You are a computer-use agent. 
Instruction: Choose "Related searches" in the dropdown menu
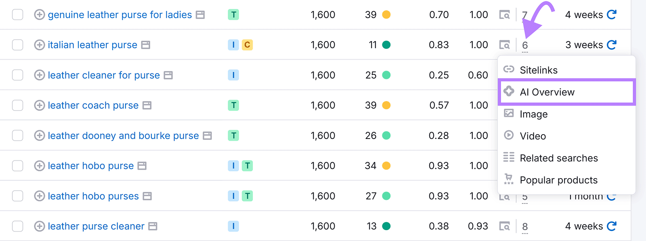[559, 158]
